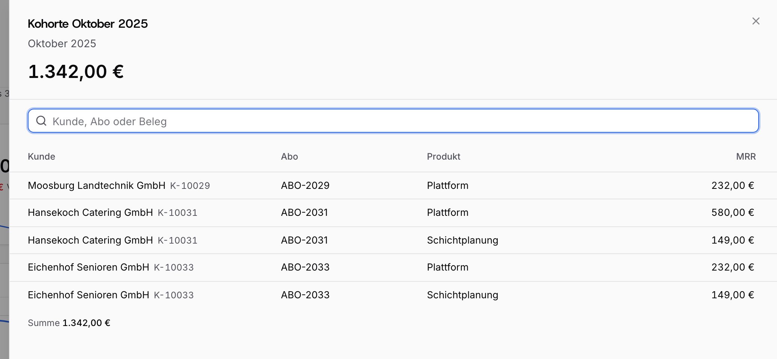This screenshot has width=777, height=359.
Task: Select Moosburg Landtechnik GmbH customer name
Action: coord(96,185)
